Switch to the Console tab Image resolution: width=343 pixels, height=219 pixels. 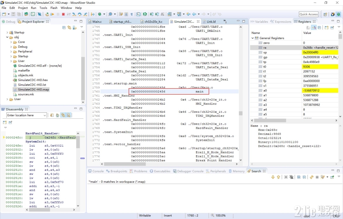point(96,171)
